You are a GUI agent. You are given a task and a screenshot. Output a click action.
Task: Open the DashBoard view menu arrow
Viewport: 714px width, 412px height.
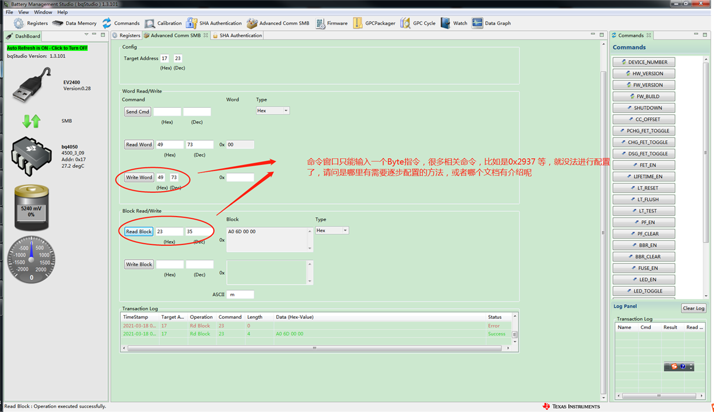click(86, 35)
